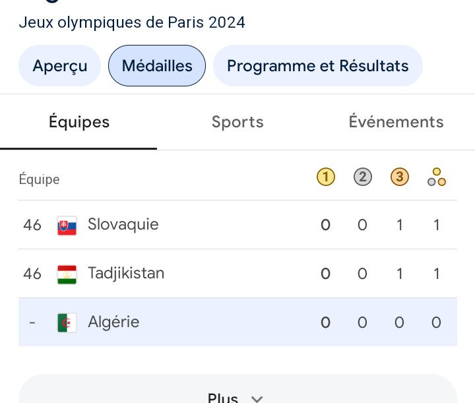Open the Tadjikistan team row
475x403 pixels.
pos(237,274)
